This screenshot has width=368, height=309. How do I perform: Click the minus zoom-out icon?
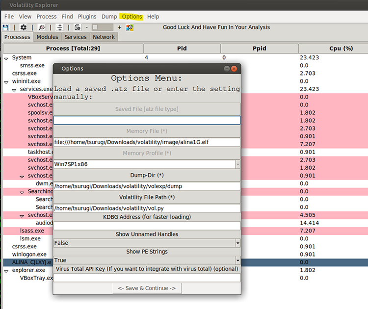[x=86, y=27]
